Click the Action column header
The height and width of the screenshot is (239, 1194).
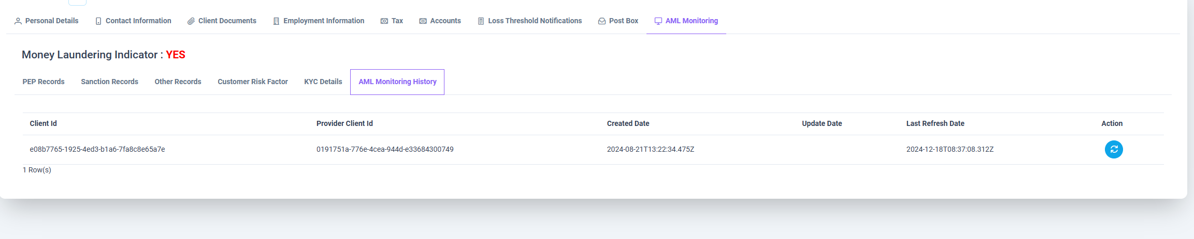coord(1112,124)
